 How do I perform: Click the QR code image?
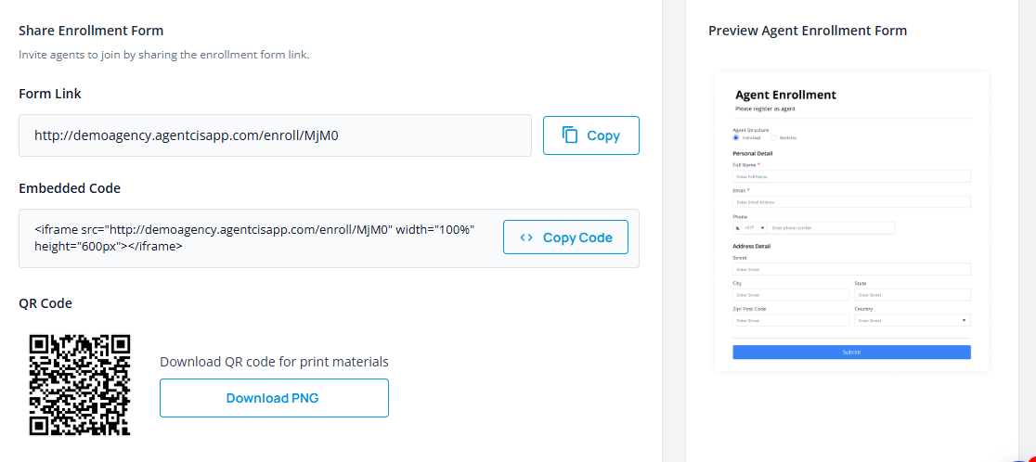coord(80,385)
